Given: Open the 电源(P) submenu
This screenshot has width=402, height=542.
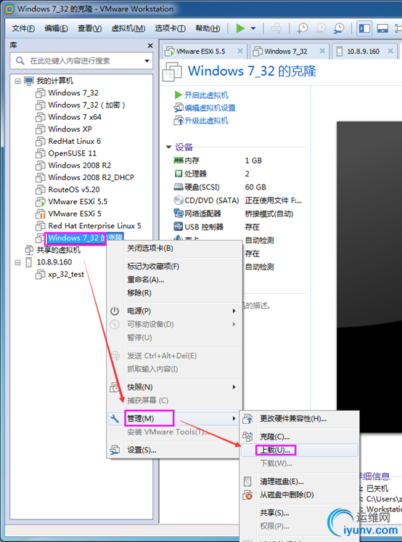Looking at the screenshot, I should (175, 311).
